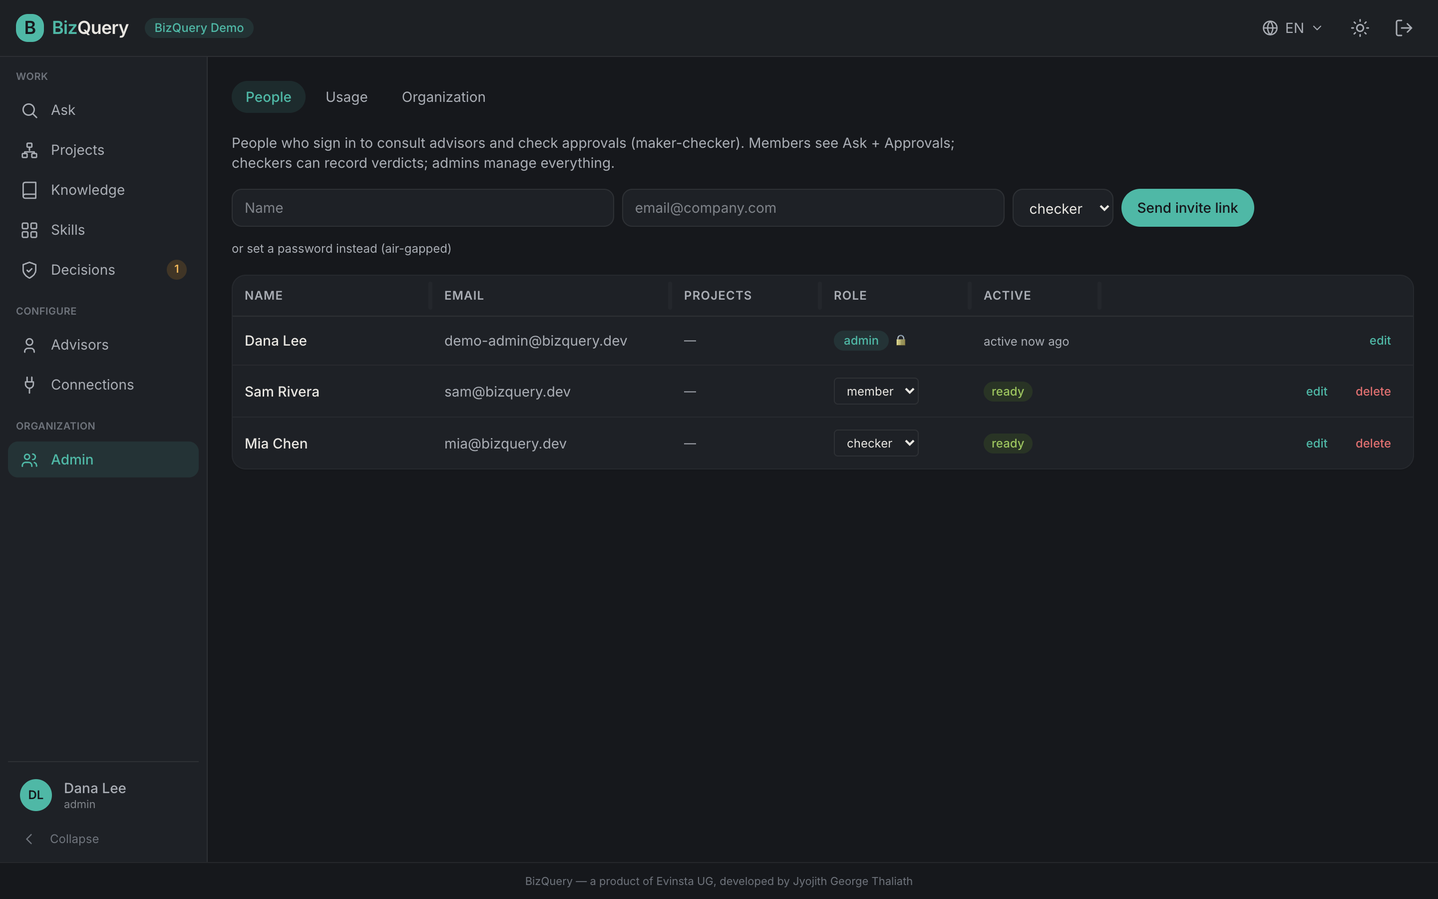
Task: Open the Ask search icon
Action: (29, 110)
